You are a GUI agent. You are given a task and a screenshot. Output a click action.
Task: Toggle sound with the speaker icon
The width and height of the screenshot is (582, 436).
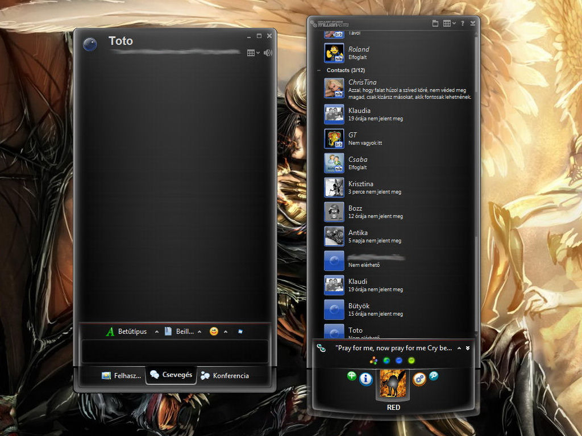268,53
